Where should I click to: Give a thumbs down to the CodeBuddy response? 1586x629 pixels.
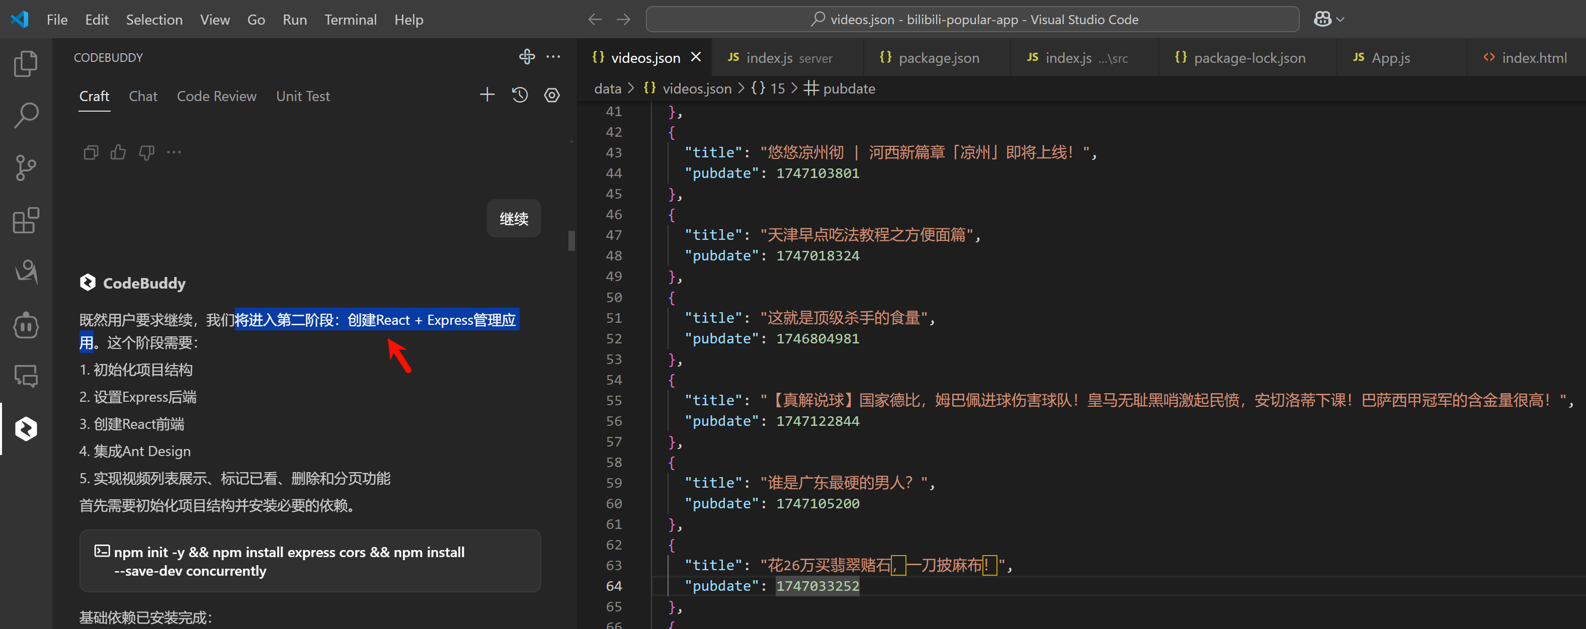(x=146, y=152)
